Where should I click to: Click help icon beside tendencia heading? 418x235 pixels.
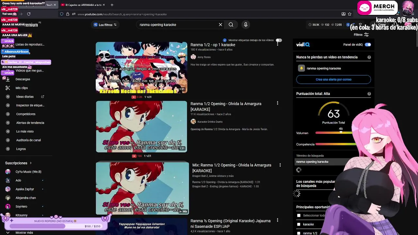tap(369, 57)
